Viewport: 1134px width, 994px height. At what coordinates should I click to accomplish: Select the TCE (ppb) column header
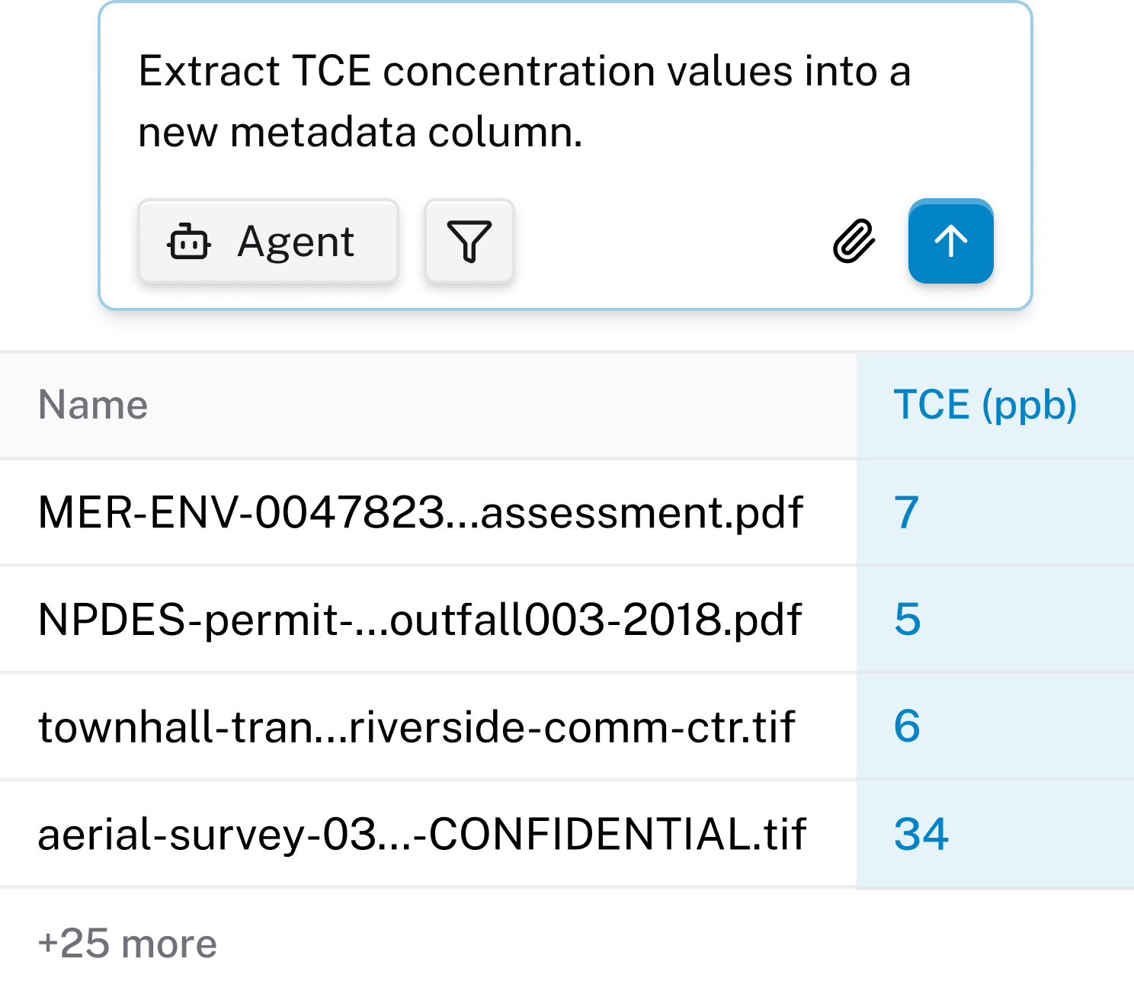tap(985, 405)
